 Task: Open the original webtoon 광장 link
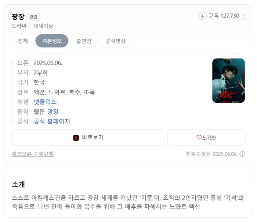[x=53, y=112]
